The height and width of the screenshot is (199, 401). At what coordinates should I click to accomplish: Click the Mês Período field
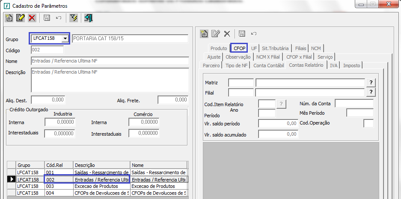click(x=360, y=113)
